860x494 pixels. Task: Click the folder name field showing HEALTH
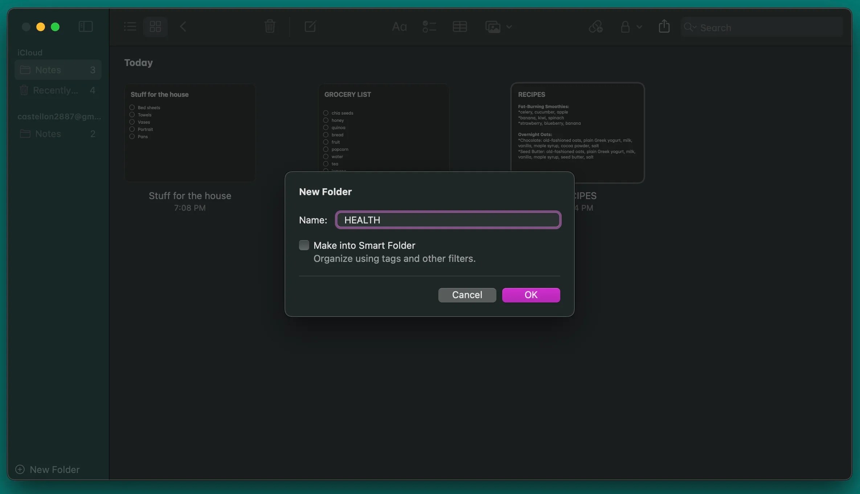(448, 220)
